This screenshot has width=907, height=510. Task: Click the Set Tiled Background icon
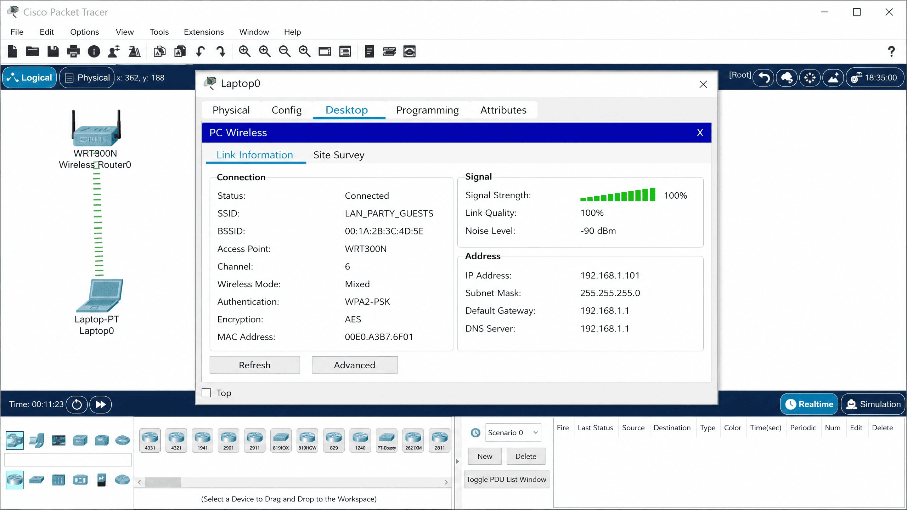pyautogui.click(x=833, y=78)
